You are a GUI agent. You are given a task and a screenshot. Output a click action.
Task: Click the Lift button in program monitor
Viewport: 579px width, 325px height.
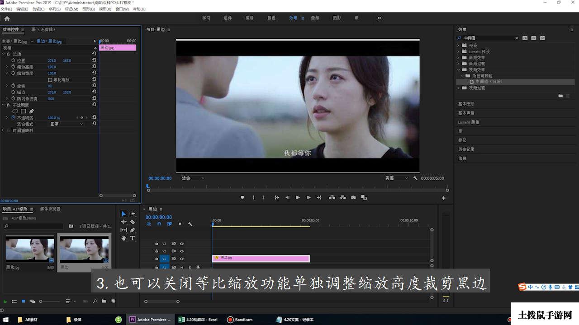[x=332, y=198]
